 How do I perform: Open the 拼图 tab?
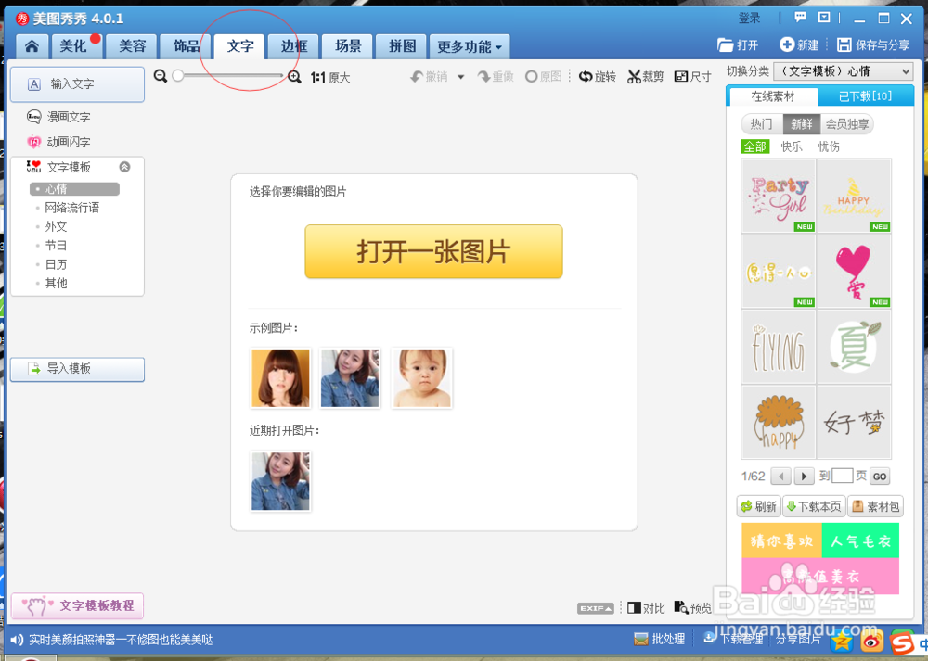(402, 46)
